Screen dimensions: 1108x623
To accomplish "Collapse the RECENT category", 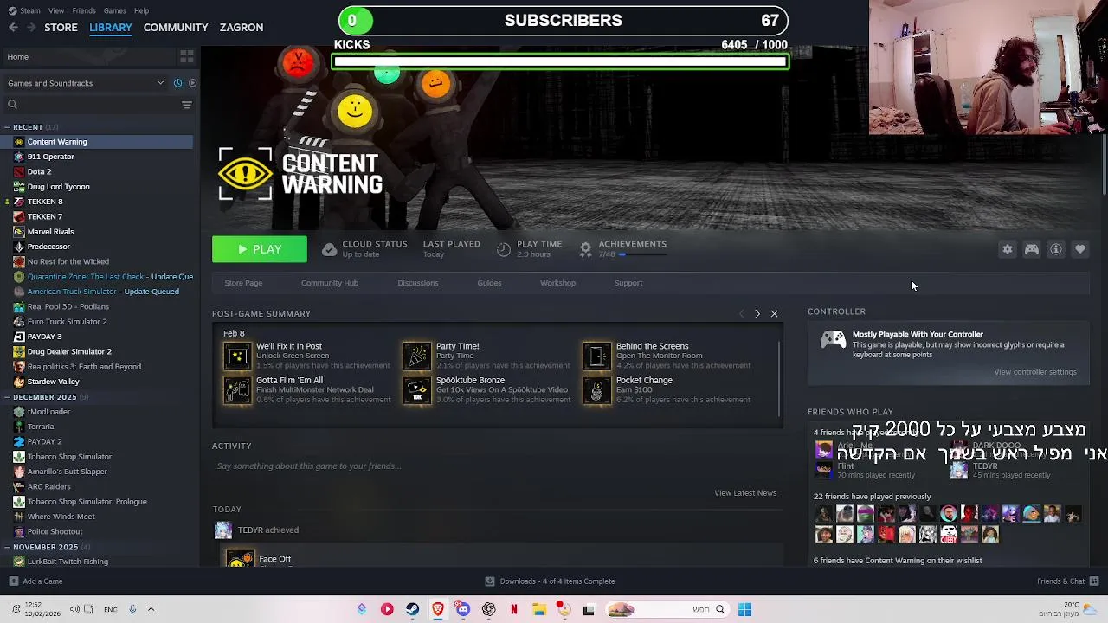I will (7, 127).
